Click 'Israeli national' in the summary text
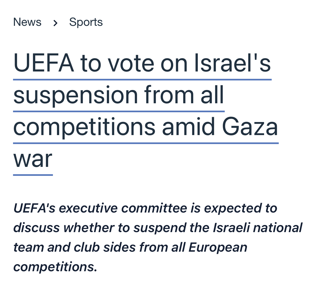320x287 pixels. [x=258, y=227]
